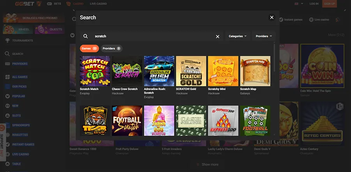Open Coin Win Hold The Spin thumbnail
The width and height of the screenshot is (351, 172).
(322, 66)
